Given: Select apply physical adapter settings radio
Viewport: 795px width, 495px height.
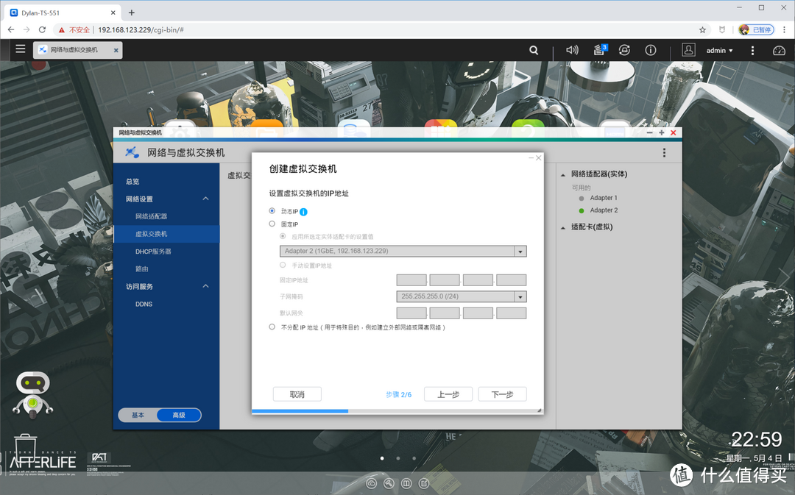Looking at the screenshot, I should click(283, 236).
